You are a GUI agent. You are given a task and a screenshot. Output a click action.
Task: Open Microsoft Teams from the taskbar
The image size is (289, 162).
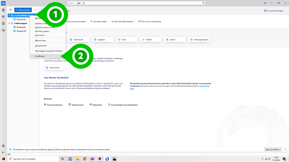(92, 159)
